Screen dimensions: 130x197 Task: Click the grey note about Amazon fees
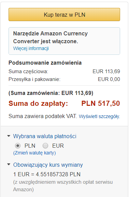click(x=63, y=186)
